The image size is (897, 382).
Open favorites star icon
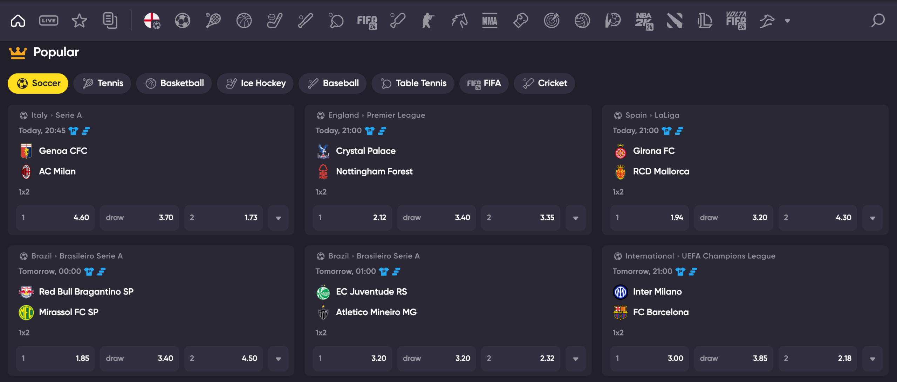pos(79,21)
